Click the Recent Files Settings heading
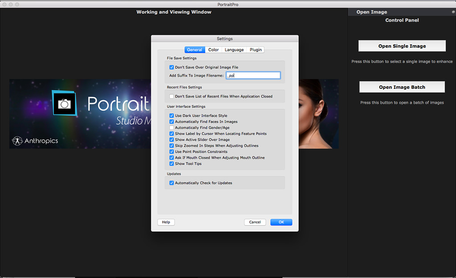 tap(184, 87)
